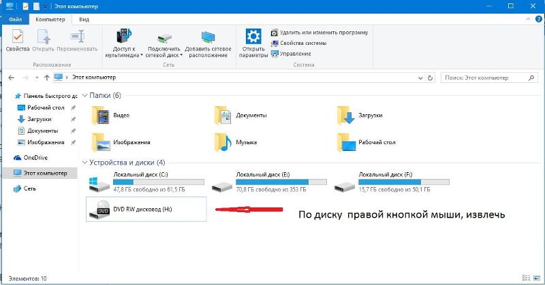This screenshot has width=545, height=285.
Task: Collapse the Папки (6) group
Action: [x=84, y=95]
